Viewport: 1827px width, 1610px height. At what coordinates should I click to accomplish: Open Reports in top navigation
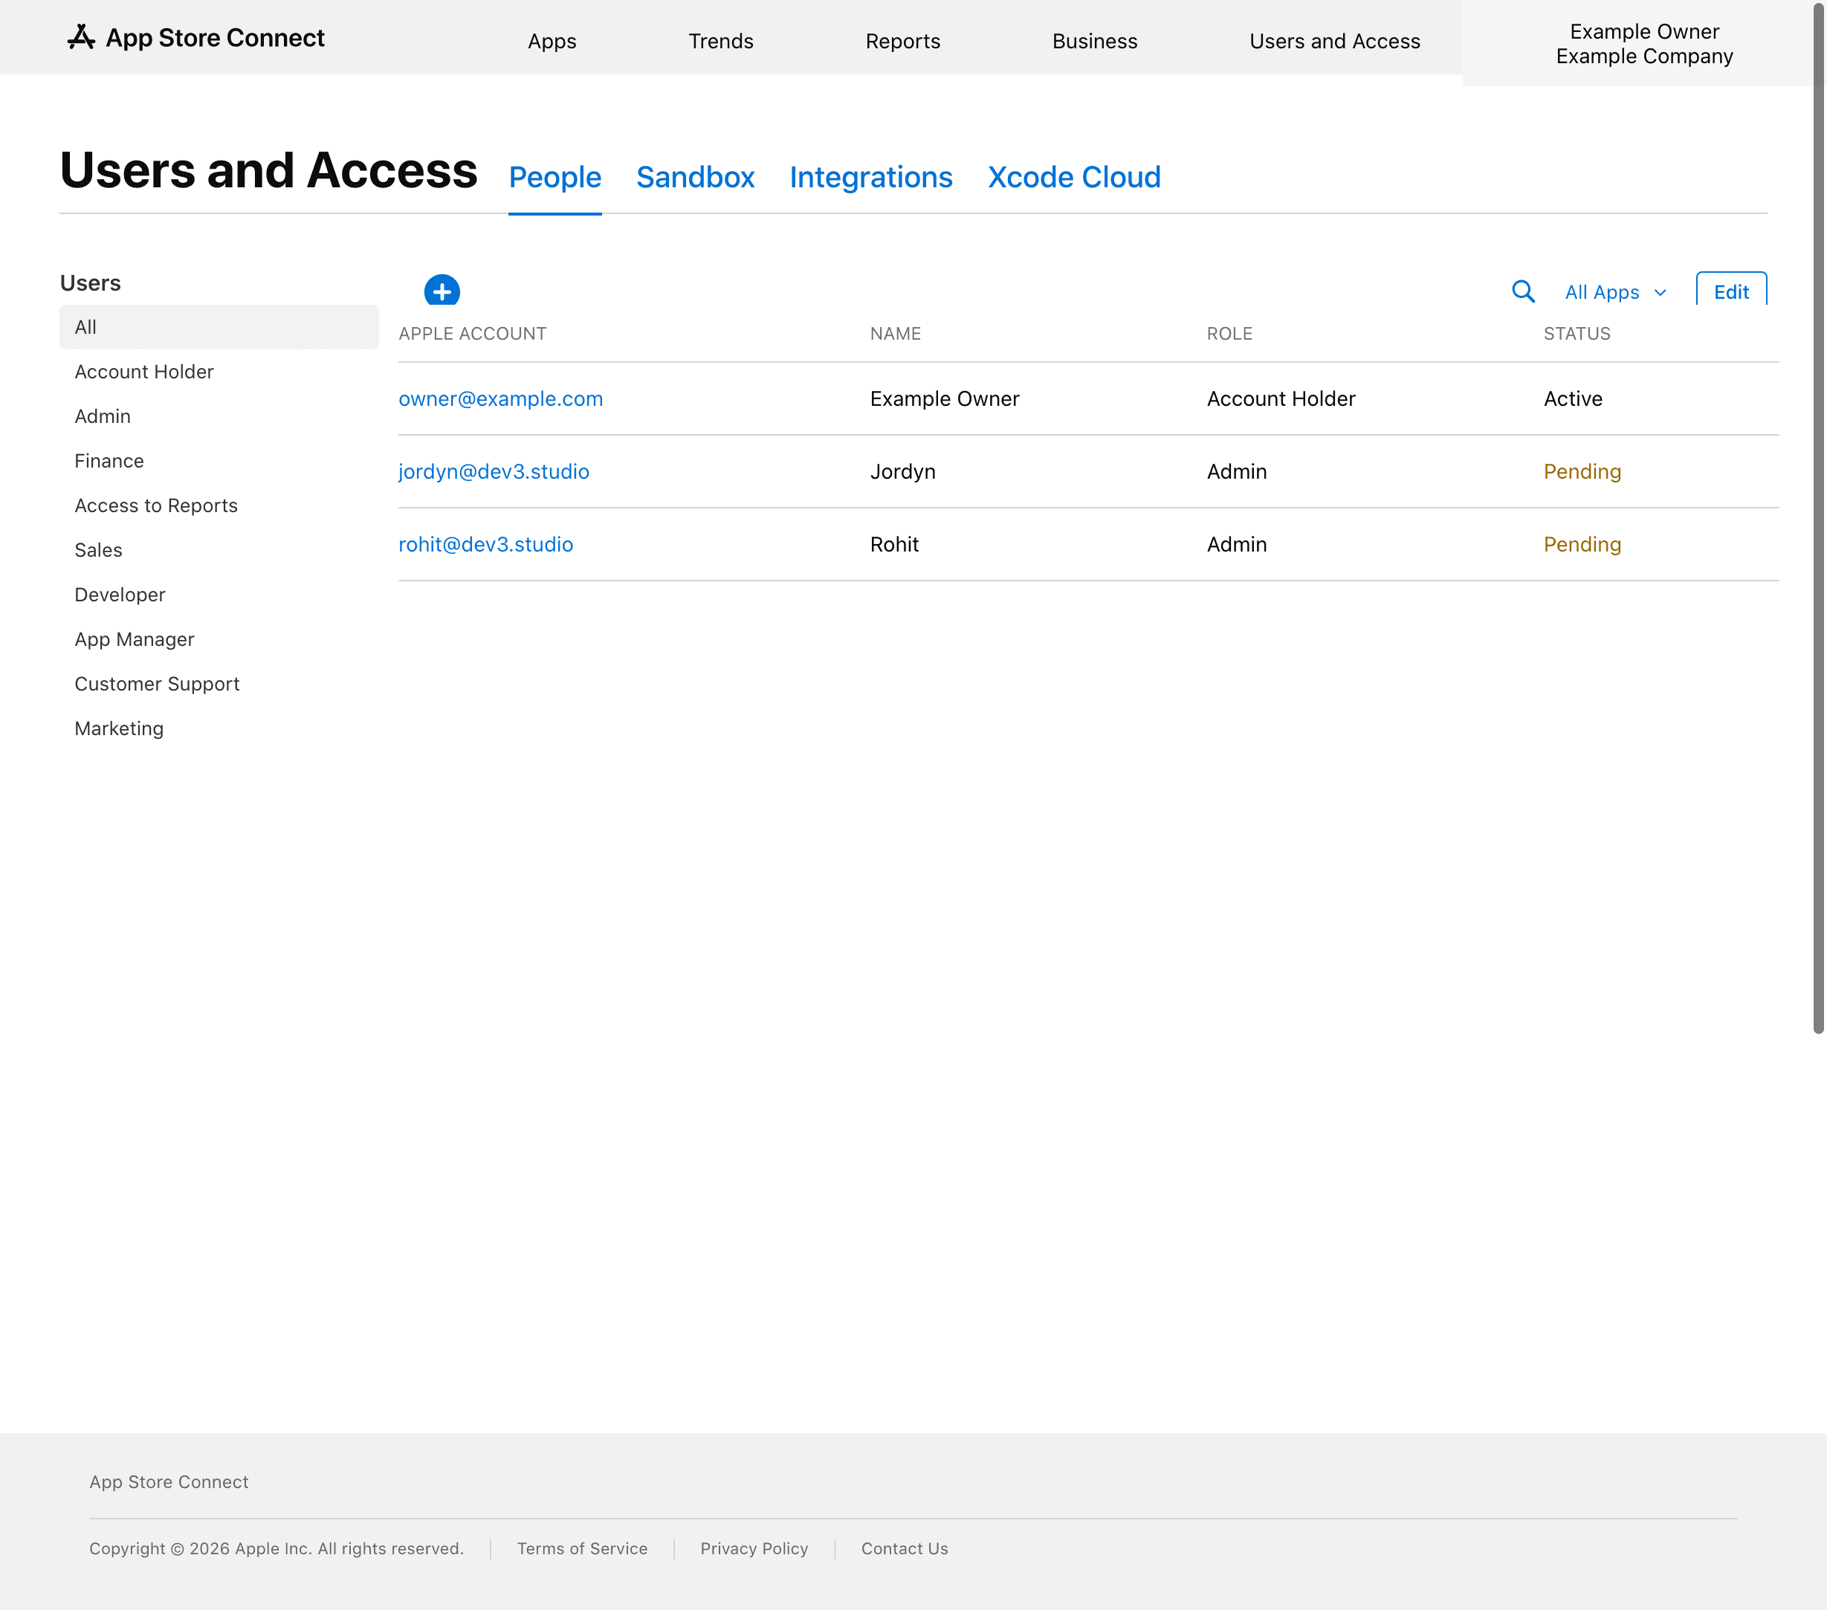click(x=903, y=41)
